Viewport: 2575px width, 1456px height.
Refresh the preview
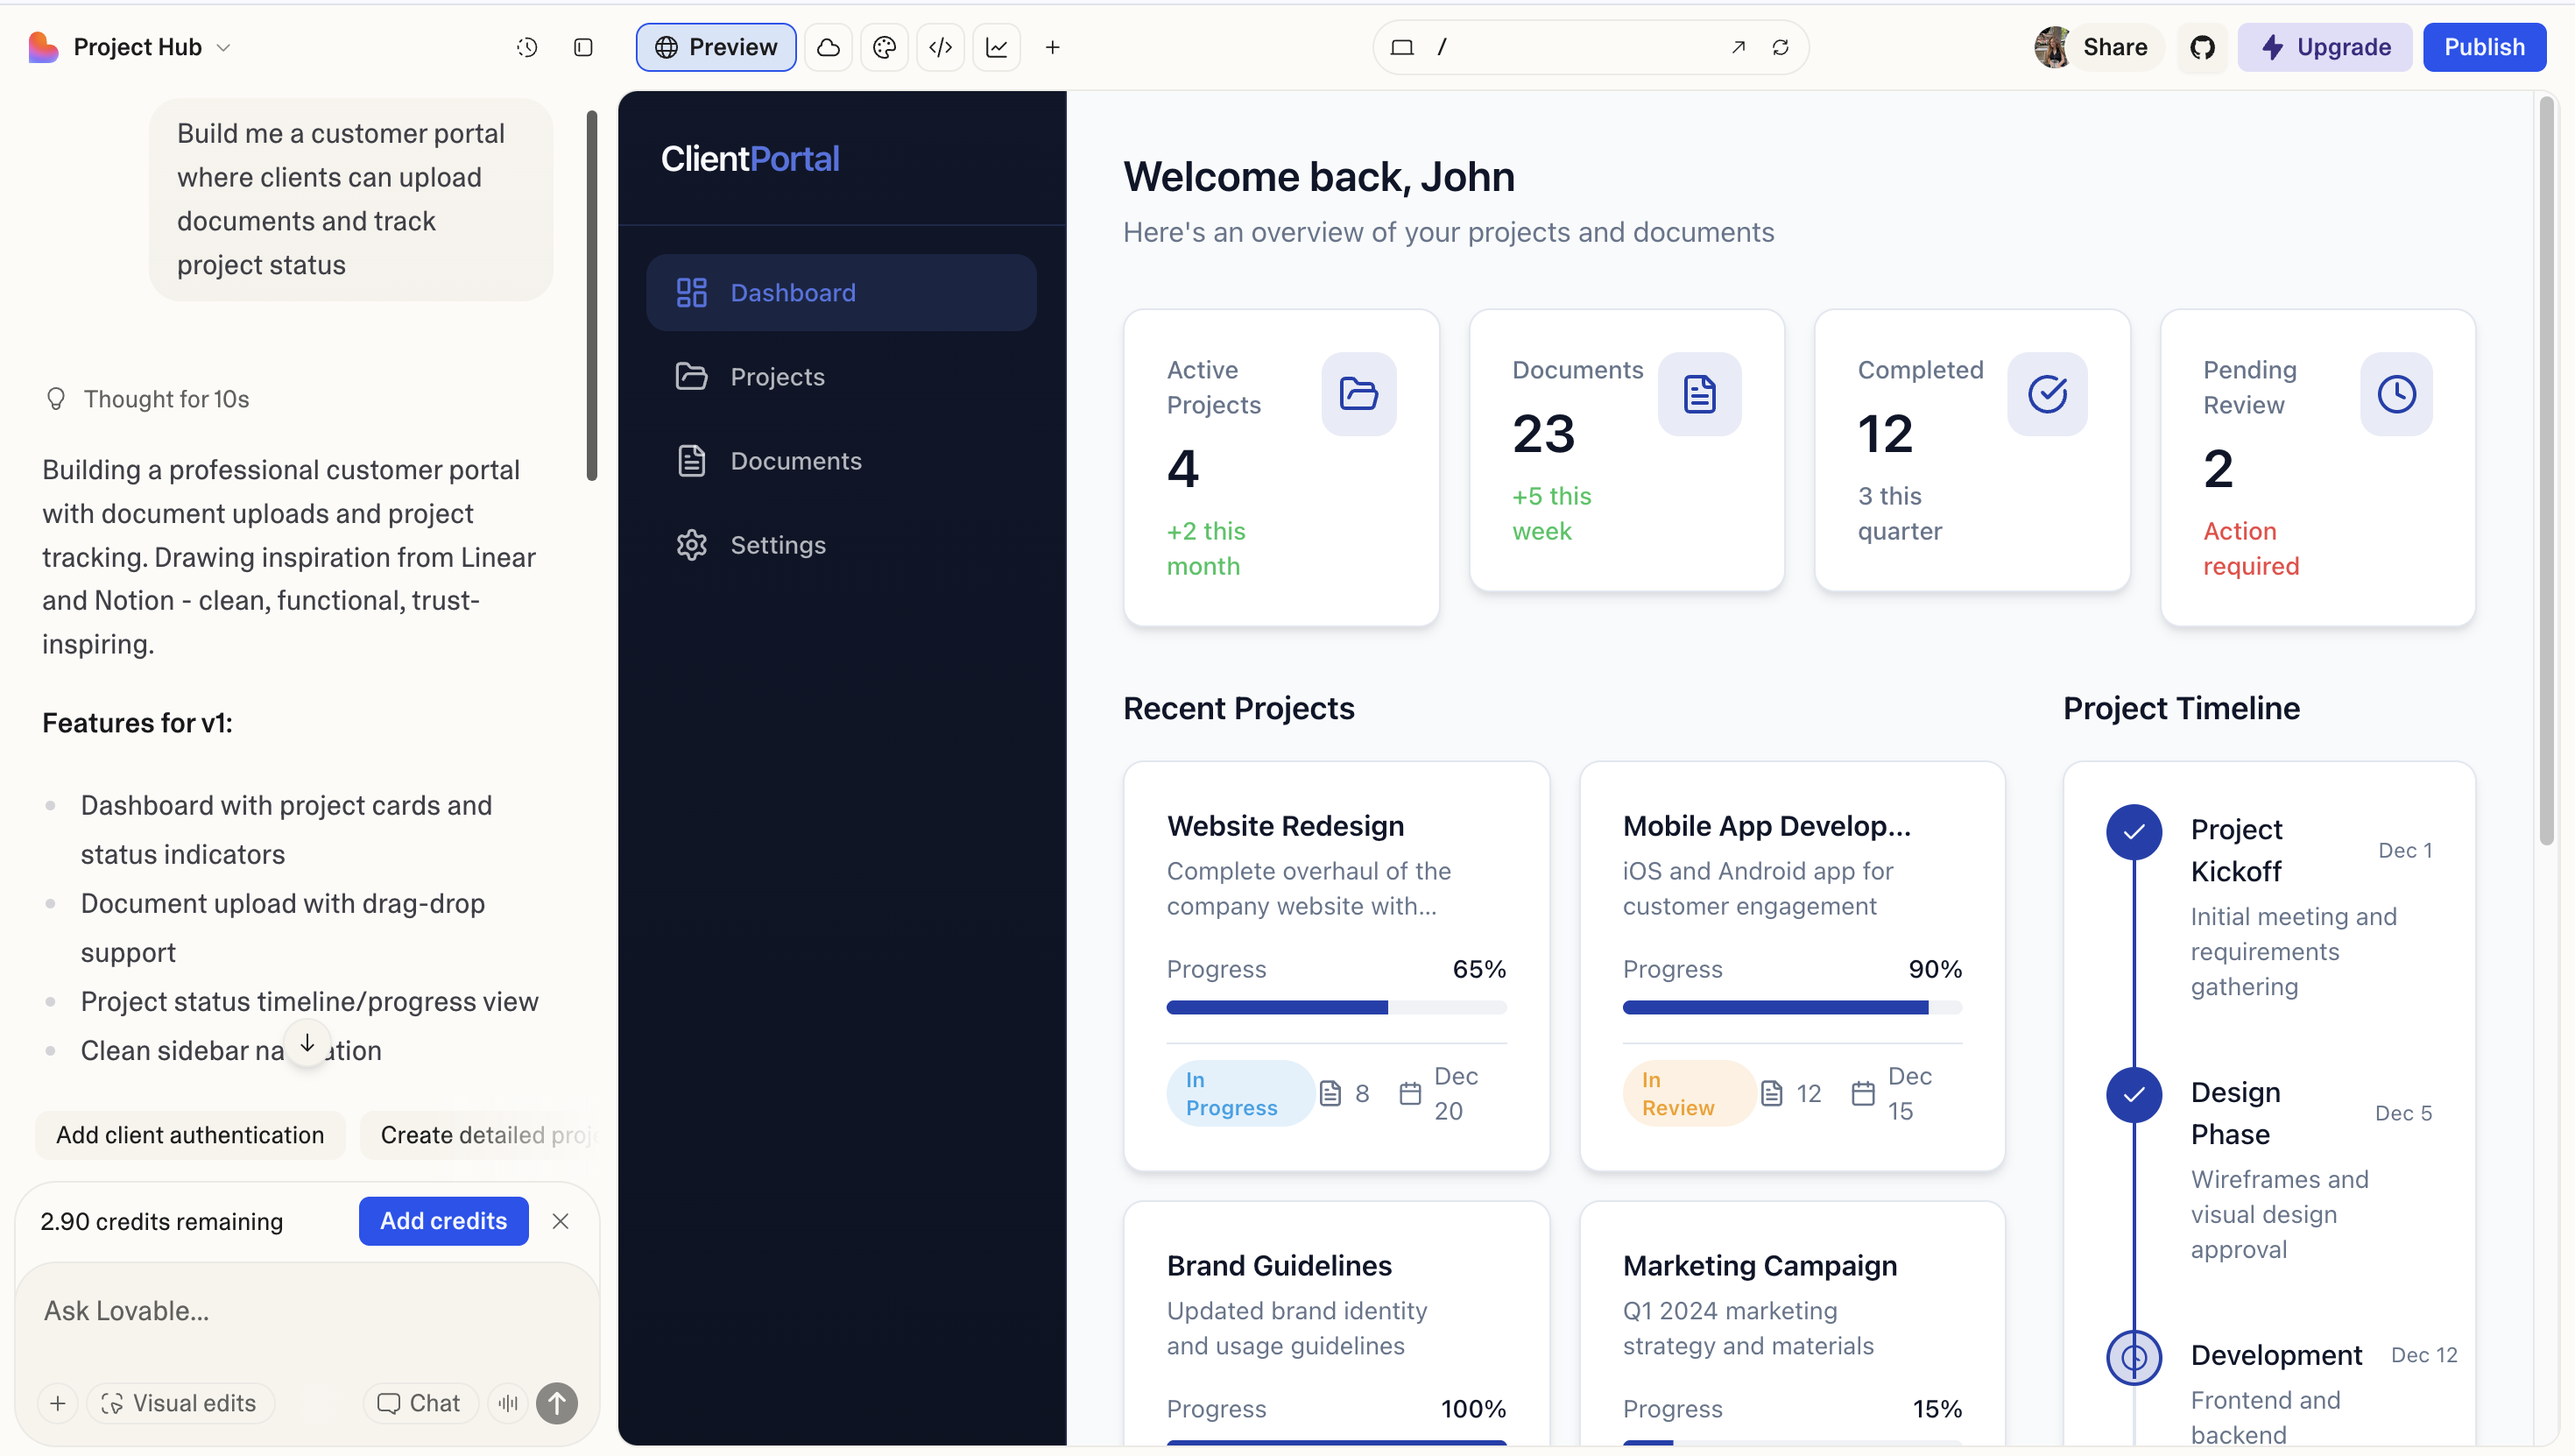click(1781, 47)
